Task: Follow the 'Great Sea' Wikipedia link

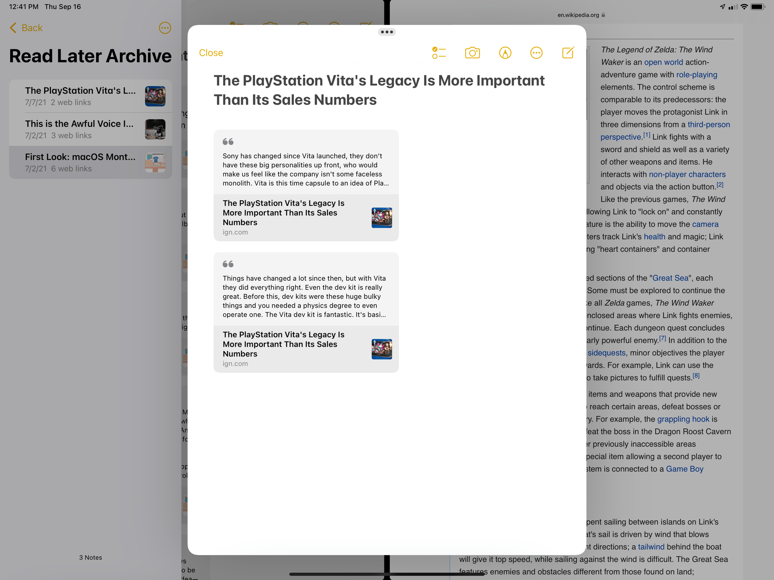Action: 670,278
